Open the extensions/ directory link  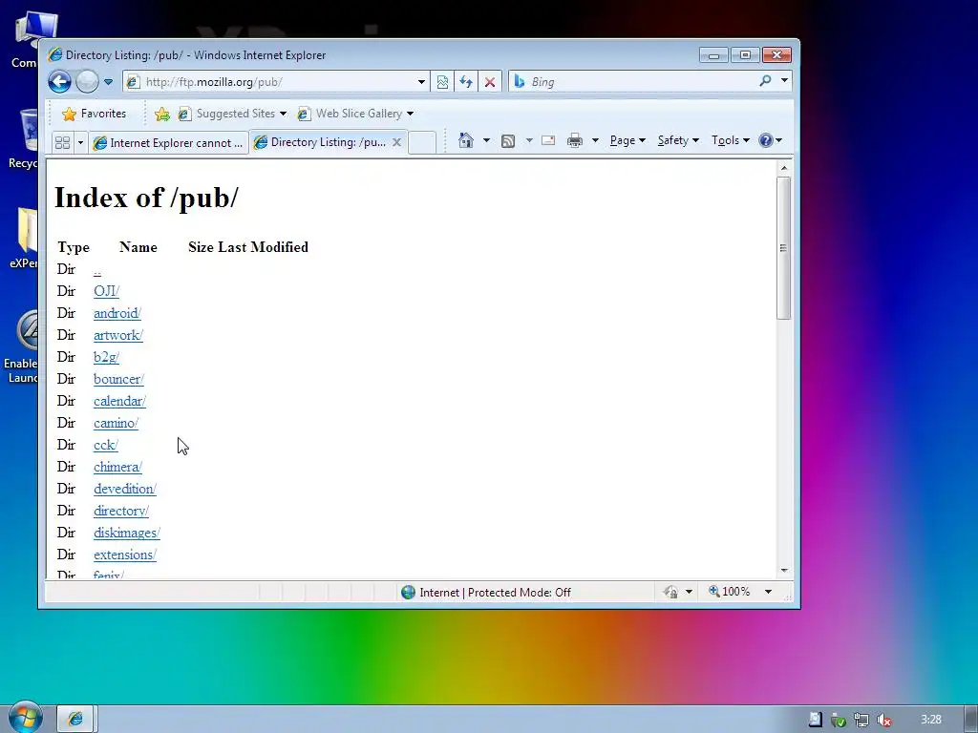click(x=125, y=555)
